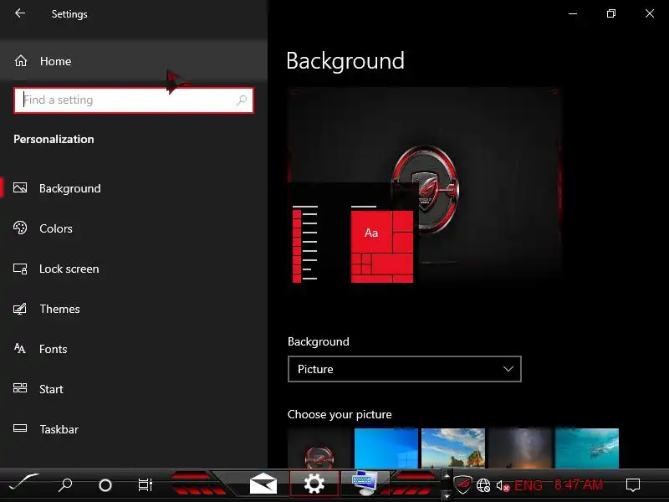Click the Personalization heading text

(54, 139)
